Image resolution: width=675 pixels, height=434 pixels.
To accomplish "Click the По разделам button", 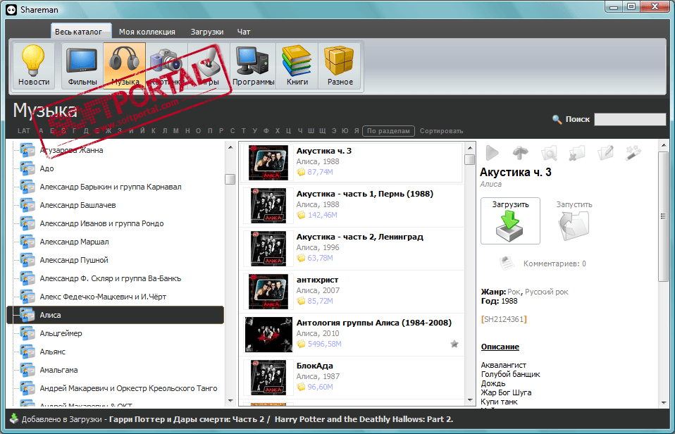I will click(x=388, y=131).
